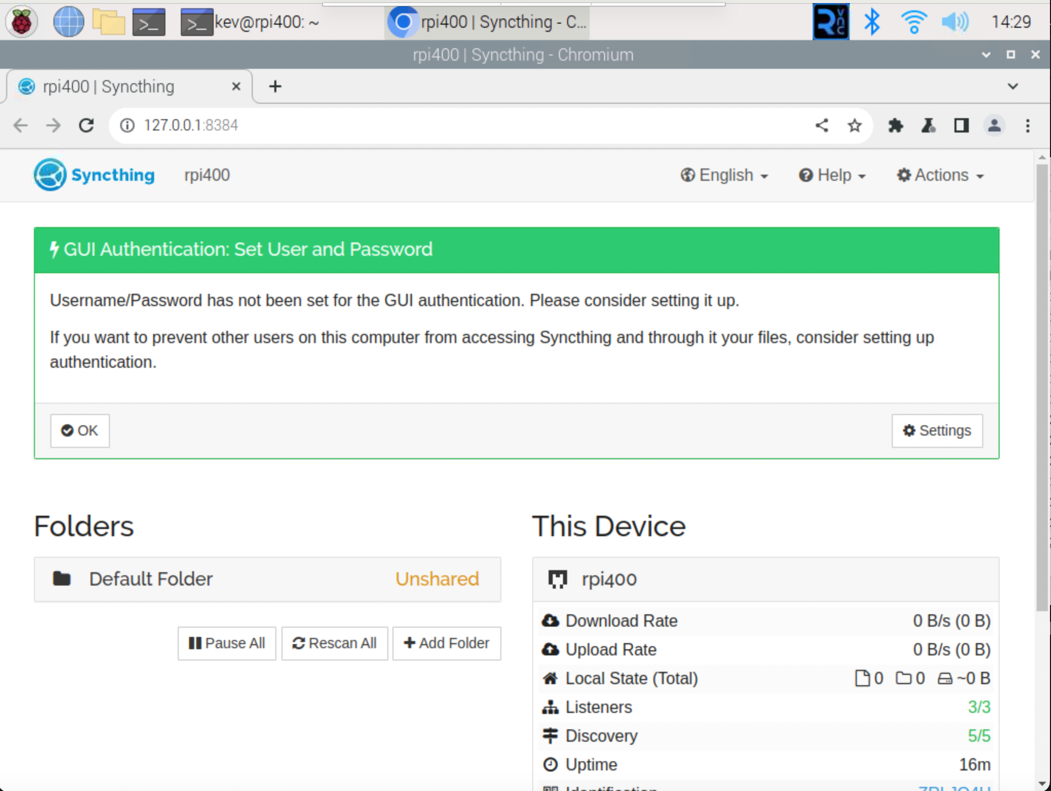Open the file manager folder icon
Viewport: 1051px width, 791px height.
pyautogui.click(x=109, y=22)
